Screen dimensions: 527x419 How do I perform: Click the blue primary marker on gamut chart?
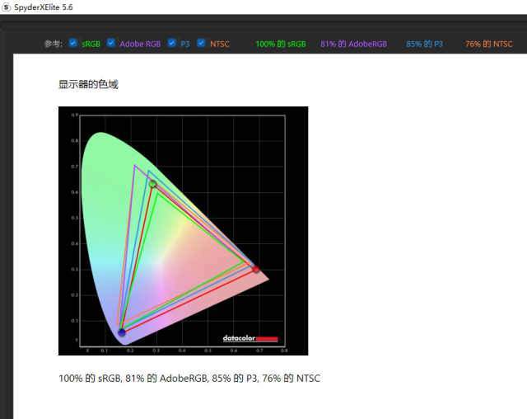122,332
